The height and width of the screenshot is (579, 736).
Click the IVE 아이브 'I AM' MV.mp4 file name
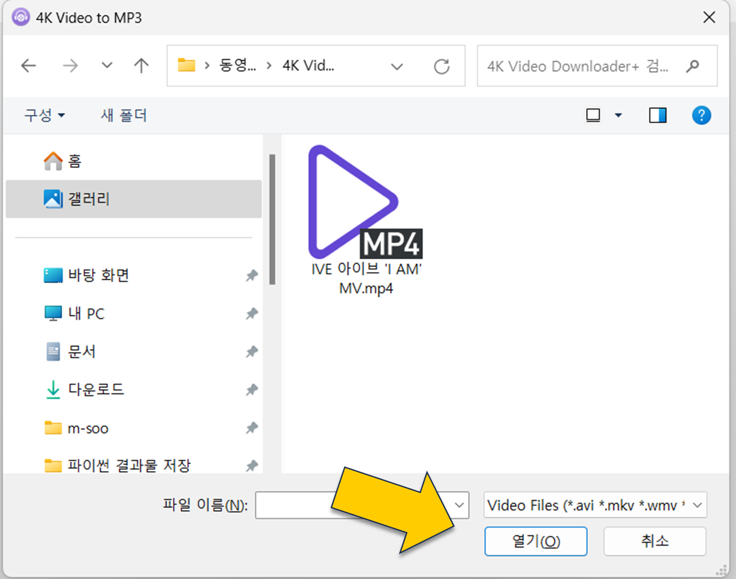pyautogui.click(x=366, y=279)
